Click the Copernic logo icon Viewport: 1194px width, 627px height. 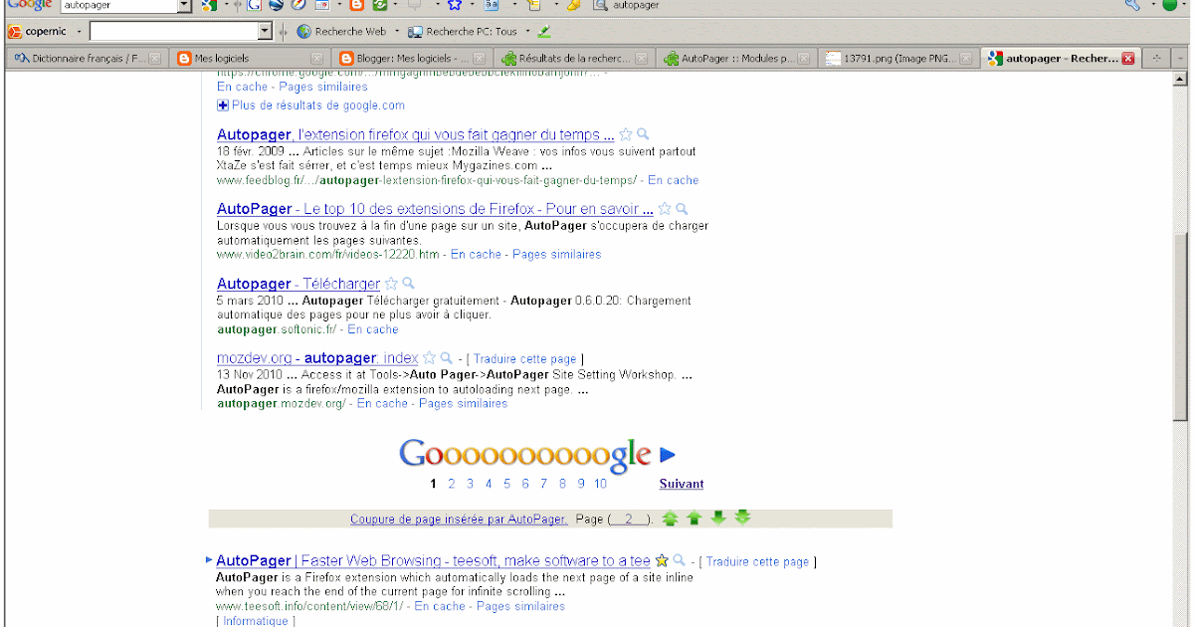point(15,32)
